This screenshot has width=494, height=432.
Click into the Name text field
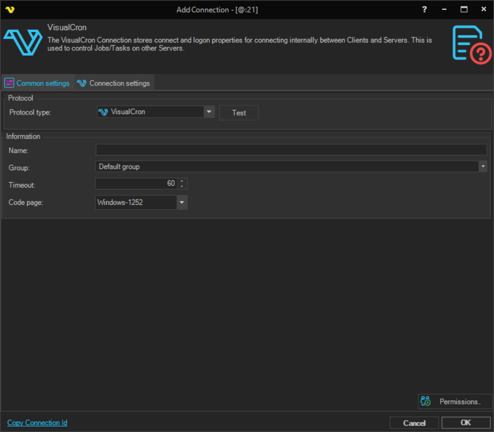point(291,150)
